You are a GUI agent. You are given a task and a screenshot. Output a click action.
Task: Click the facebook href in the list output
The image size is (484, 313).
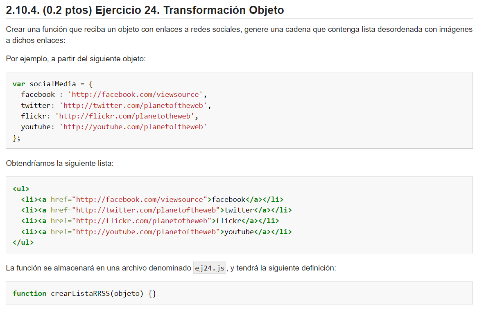(140, 199)
